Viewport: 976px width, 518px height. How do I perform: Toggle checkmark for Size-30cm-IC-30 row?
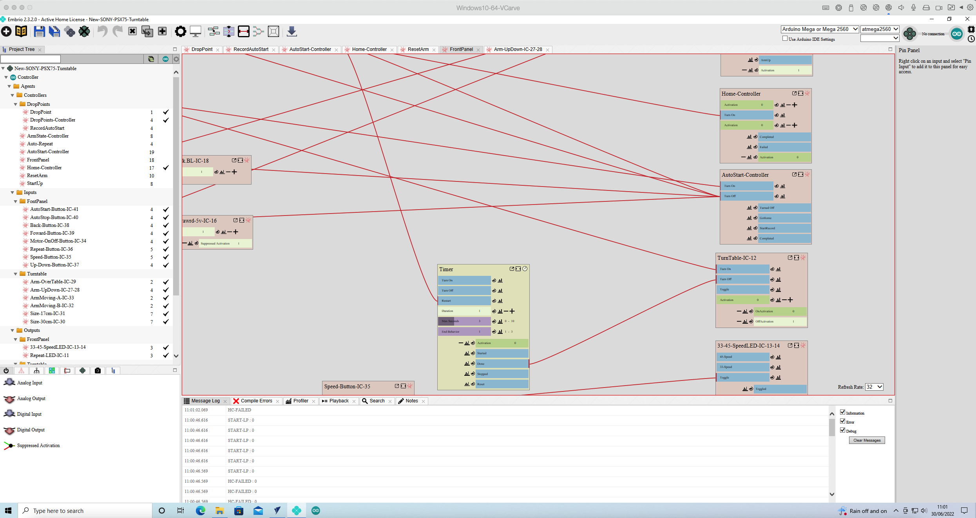point(166,322)
